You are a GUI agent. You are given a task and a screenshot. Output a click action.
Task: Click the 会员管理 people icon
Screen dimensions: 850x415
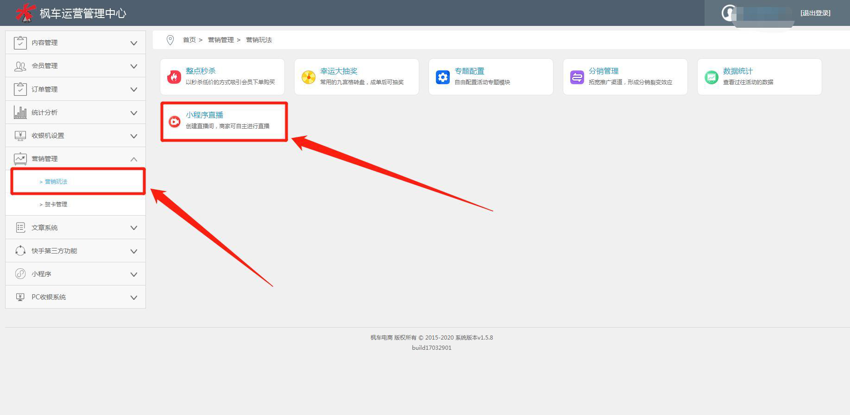(20, 66)
